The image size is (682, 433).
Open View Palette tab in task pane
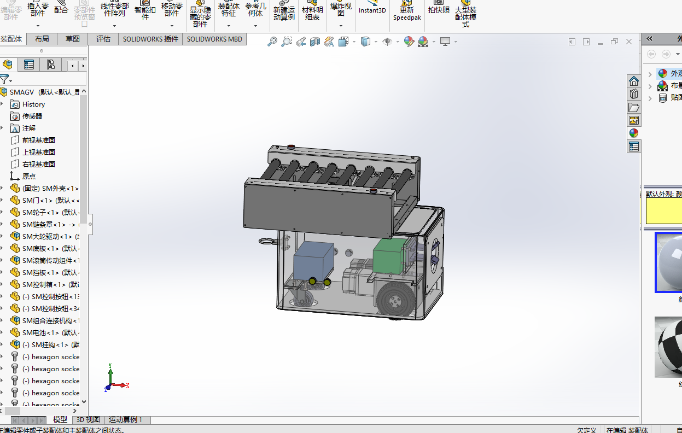[x=634, y=120]
